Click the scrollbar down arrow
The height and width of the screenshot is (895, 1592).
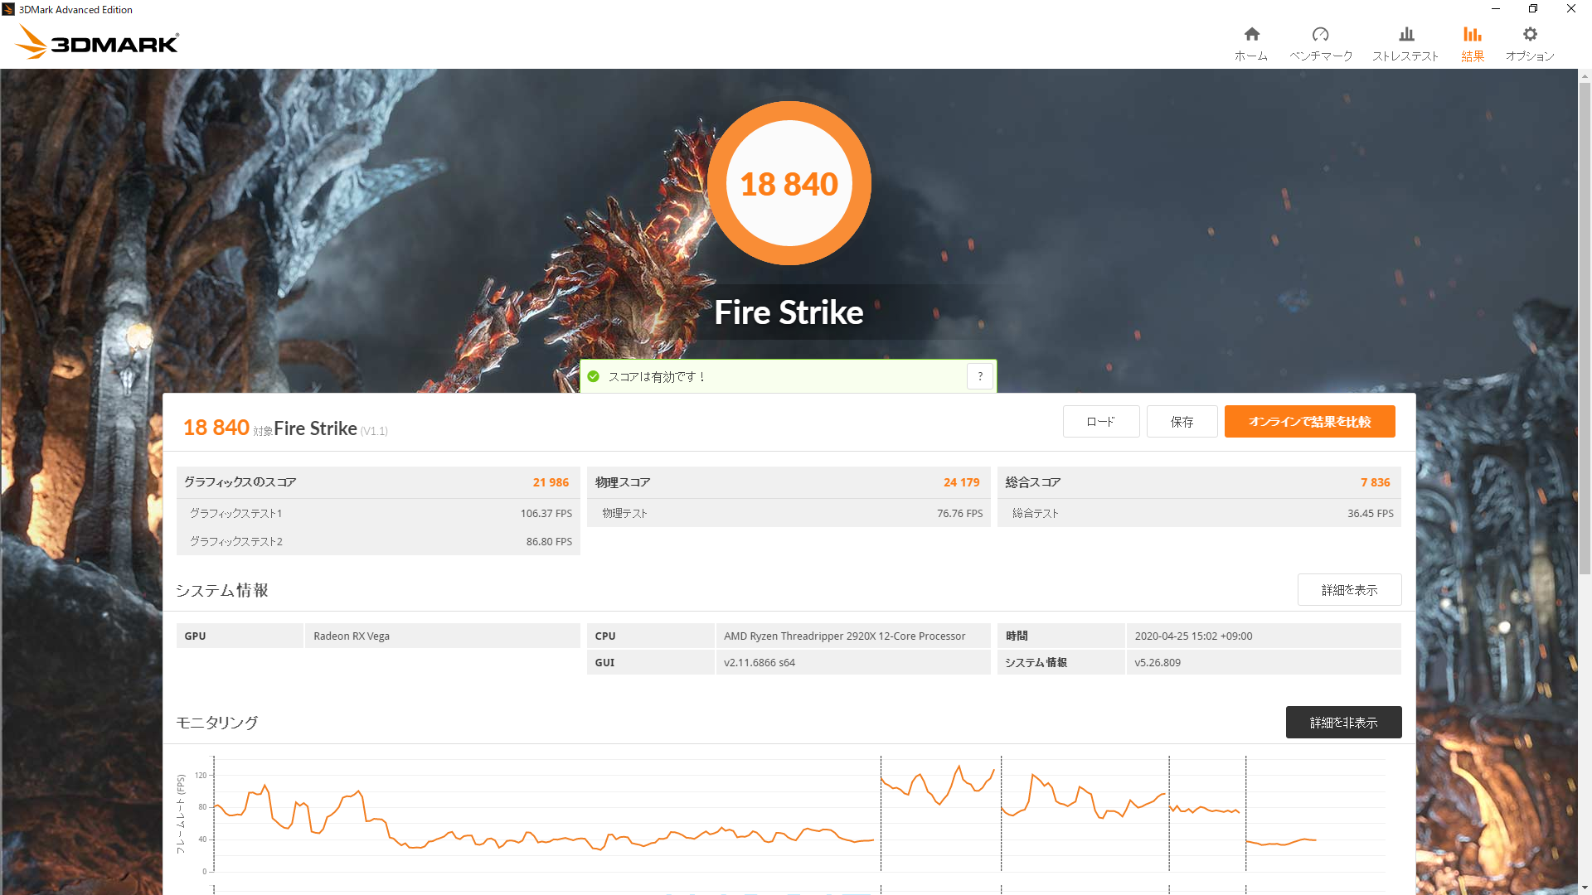pos(1585,888)
